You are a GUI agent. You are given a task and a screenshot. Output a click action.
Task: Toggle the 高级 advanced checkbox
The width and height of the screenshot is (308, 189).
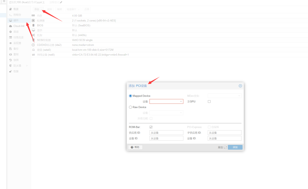point(225,147)
